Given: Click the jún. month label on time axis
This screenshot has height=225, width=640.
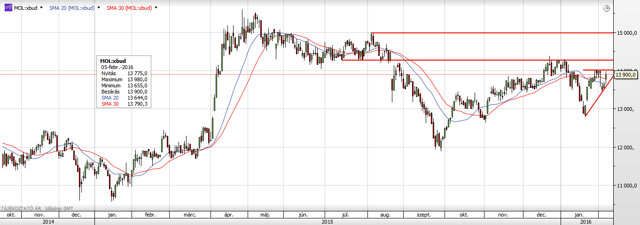Looking at the screenshot, I should [x=303, y=215].
